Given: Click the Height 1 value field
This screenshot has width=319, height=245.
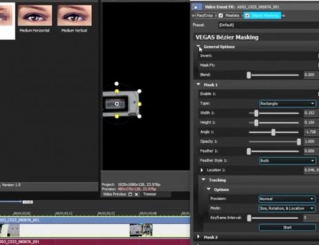Looking at the screenshot, I should pos(311,123).
